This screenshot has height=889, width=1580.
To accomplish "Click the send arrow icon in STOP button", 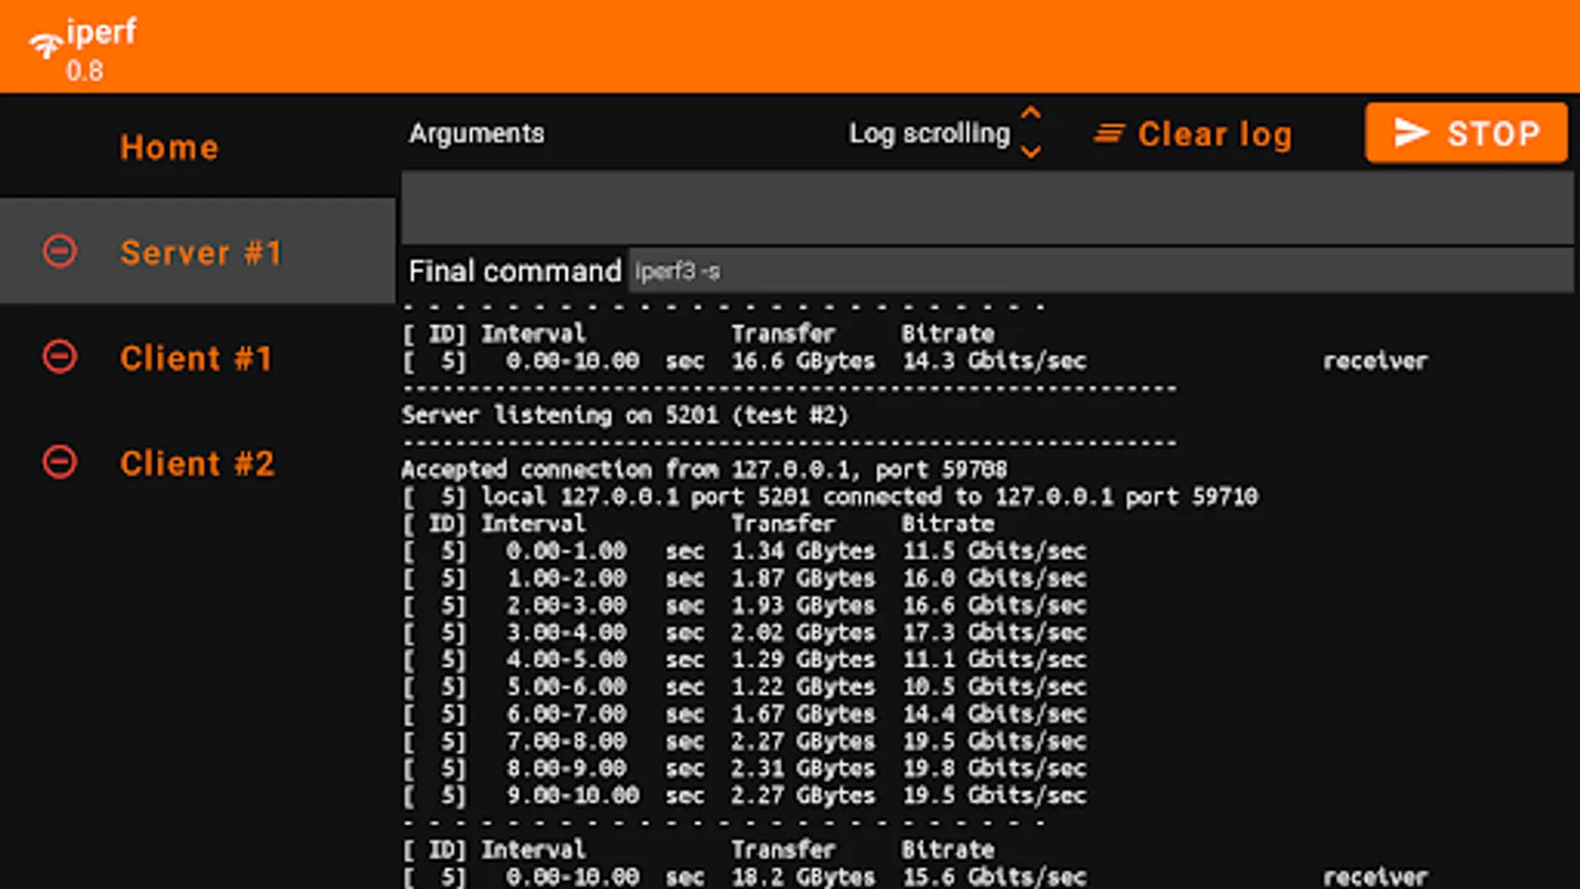I will pos(1411,132).
